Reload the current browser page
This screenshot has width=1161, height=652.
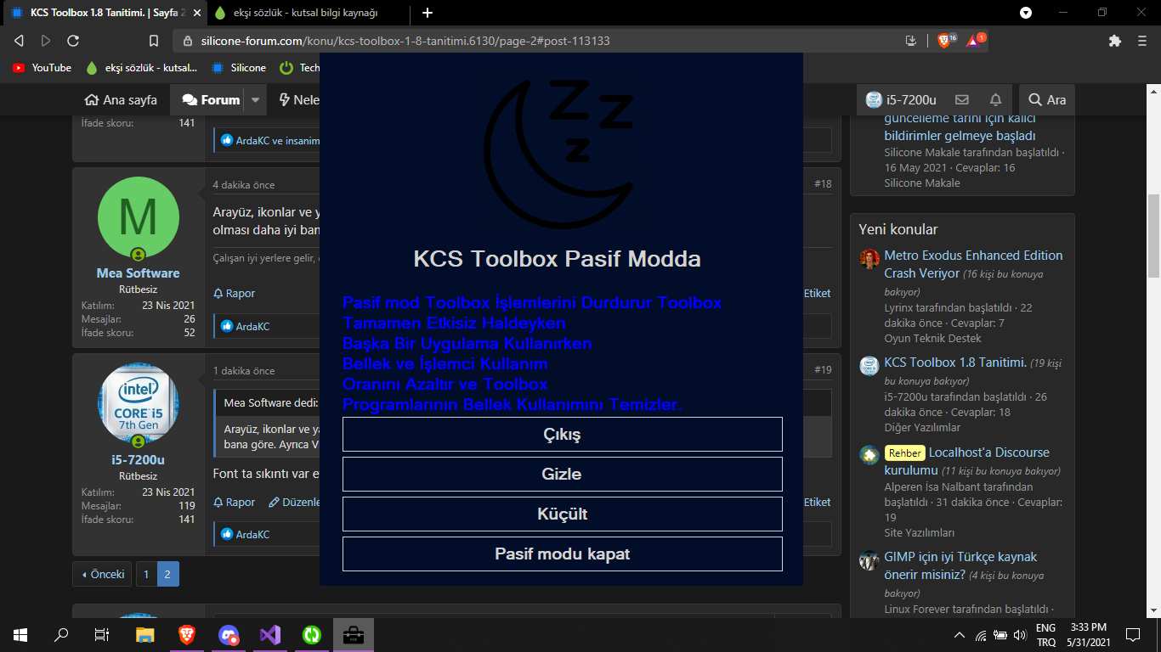(x=73, y=41)
